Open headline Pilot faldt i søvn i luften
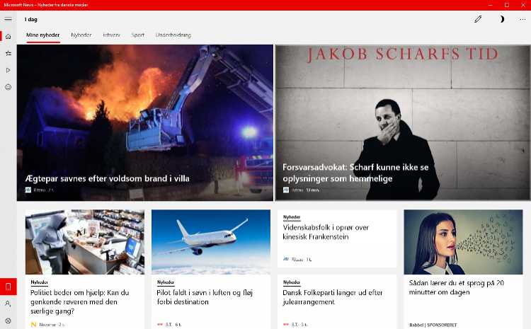 pos(205,297)
